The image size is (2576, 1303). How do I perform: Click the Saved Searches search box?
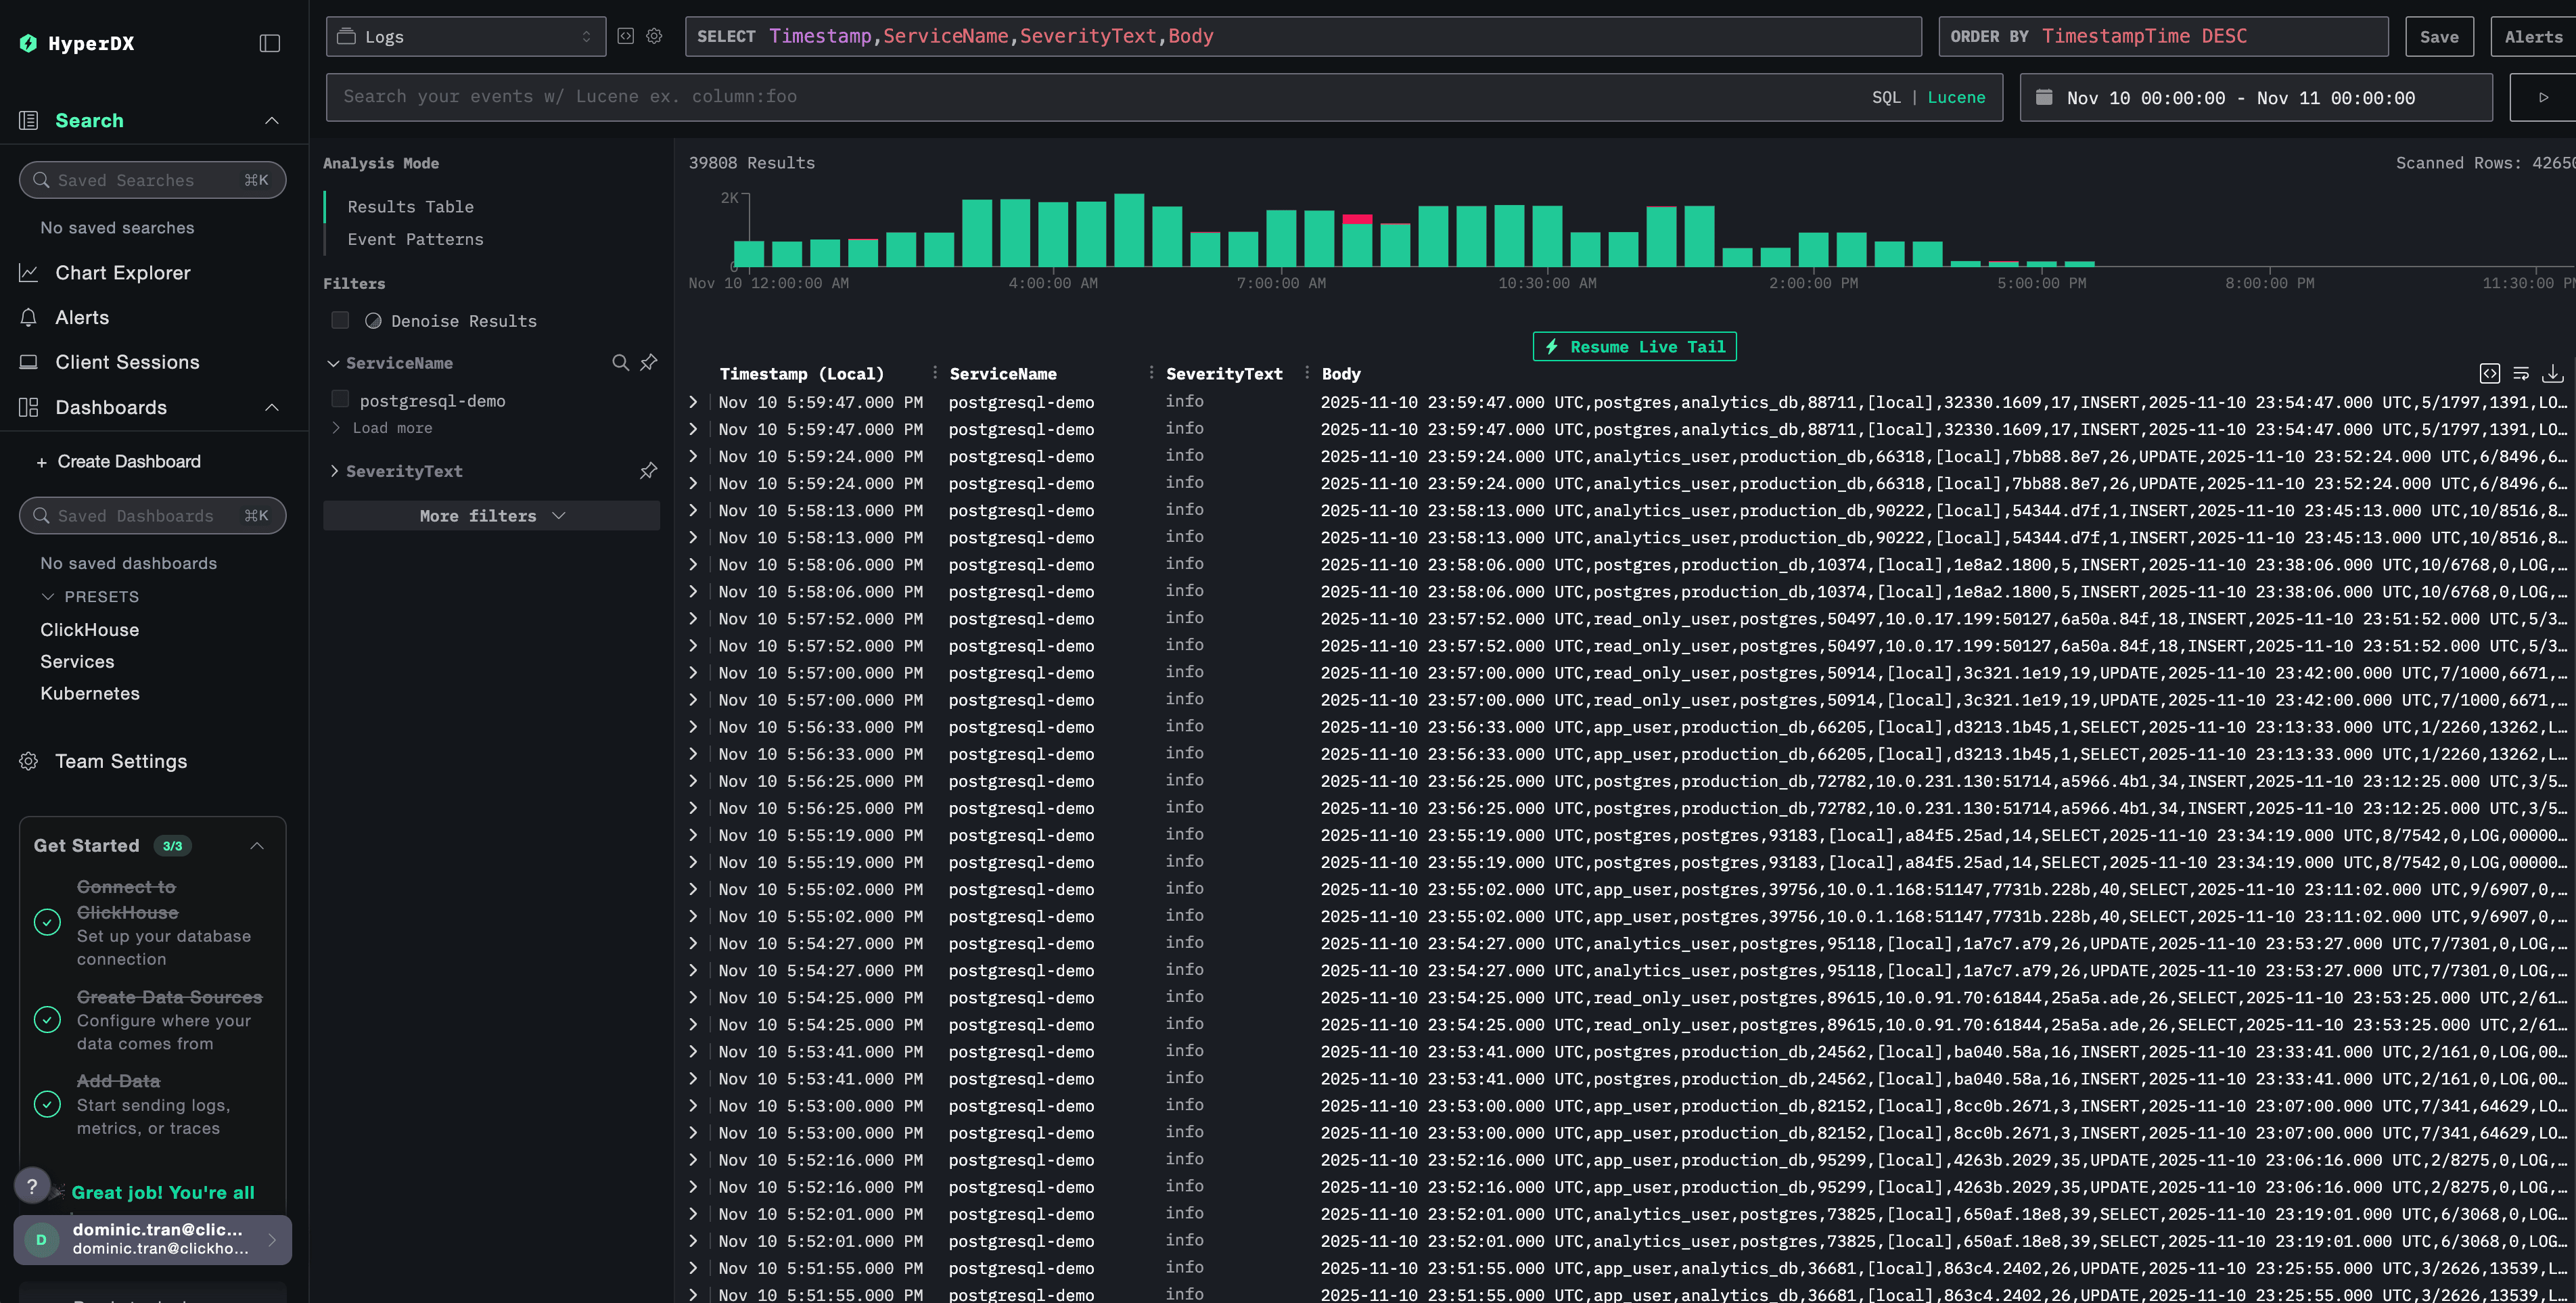click(152, 180)
